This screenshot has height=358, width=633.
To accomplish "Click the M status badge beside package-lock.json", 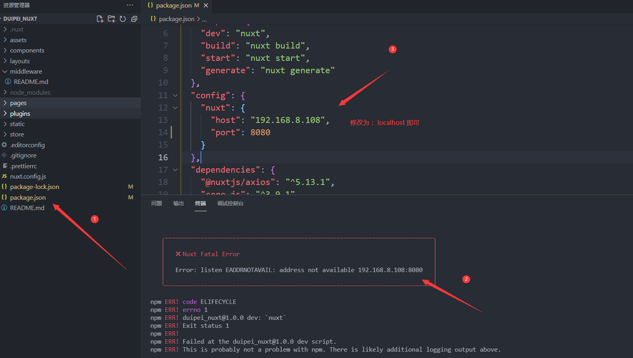I will point(130,187).
